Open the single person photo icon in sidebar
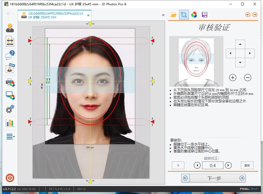The height and width of the screenshot is (194, 263). pyautogui.click(x=10, y=28)
